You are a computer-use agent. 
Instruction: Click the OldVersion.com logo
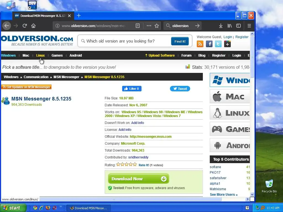point(37,41)
